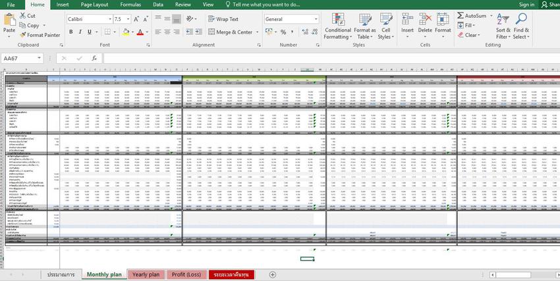The width and height of the screenshot is (560, 281).
Task: Switch to the Formulas tab
Action: [130, 5]
